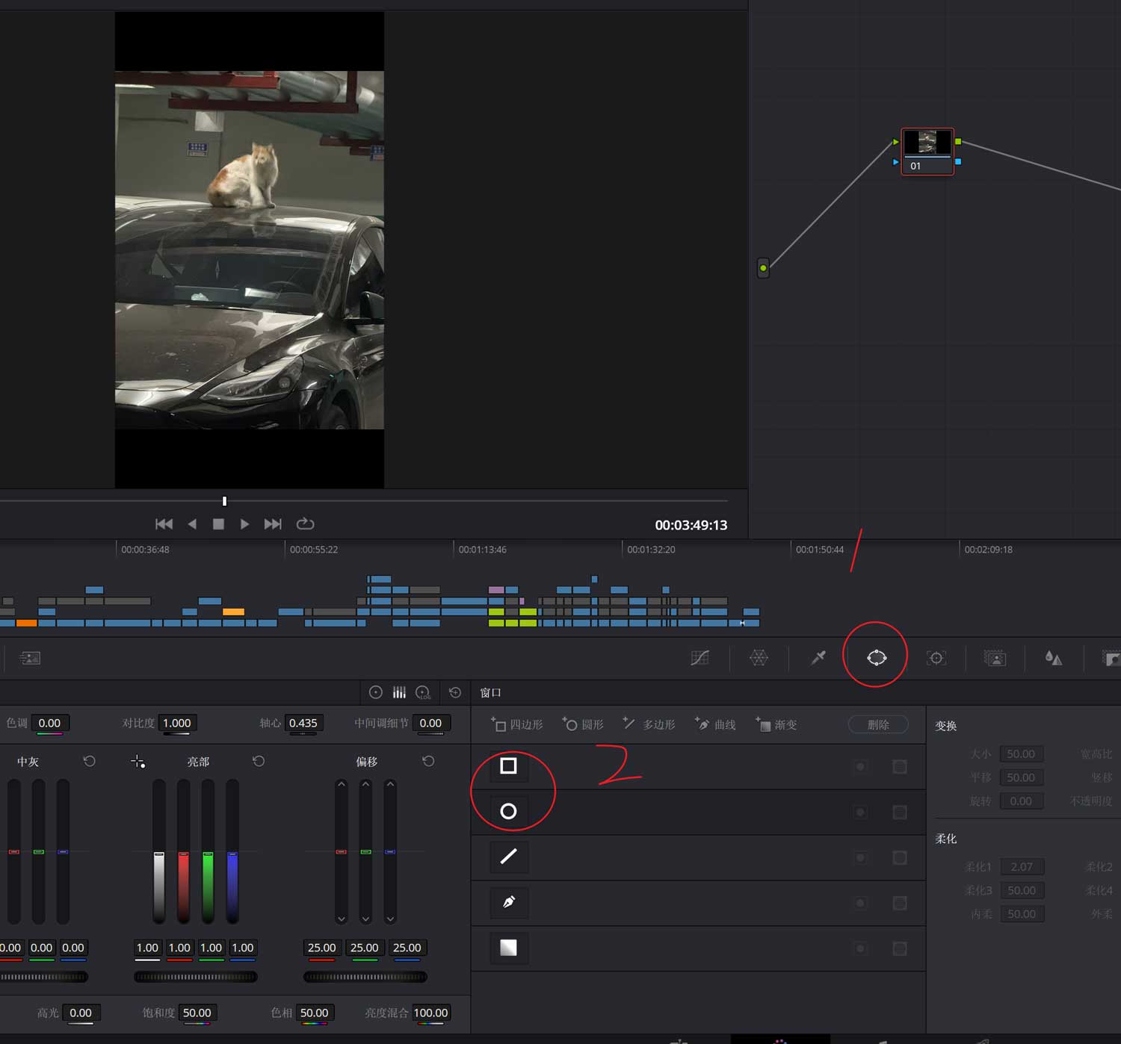Image resolution: width=1121 pixels, height=1044 pixels.
Task: Toggle invert on the square window row
Action: tap(860, 767)
